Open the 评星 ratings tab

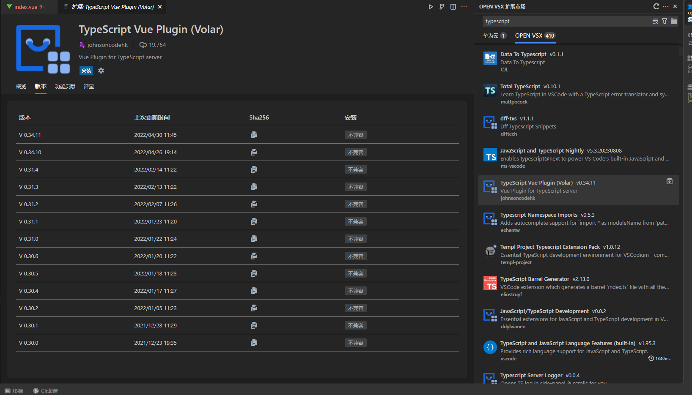pos(89,86)
